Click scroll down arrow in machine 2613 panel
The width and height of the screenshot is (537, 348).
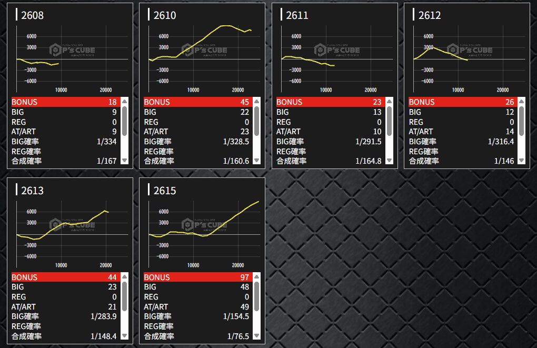pos(125,336)
